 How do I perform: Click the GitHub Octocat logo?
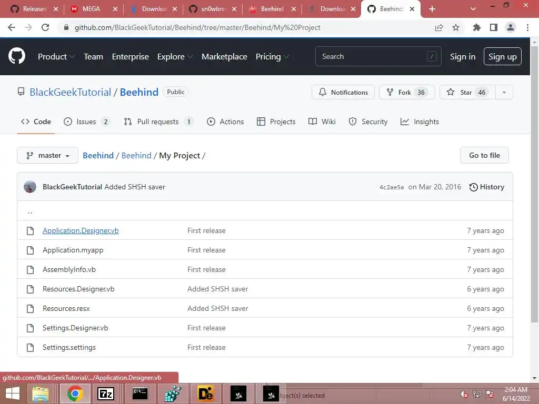[x=17, y=56]
